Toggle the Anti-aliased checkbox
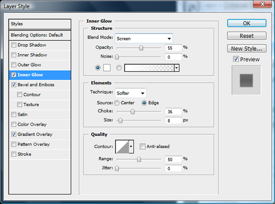Viewport: 275px width, 204px height. [x=143, y=147]
